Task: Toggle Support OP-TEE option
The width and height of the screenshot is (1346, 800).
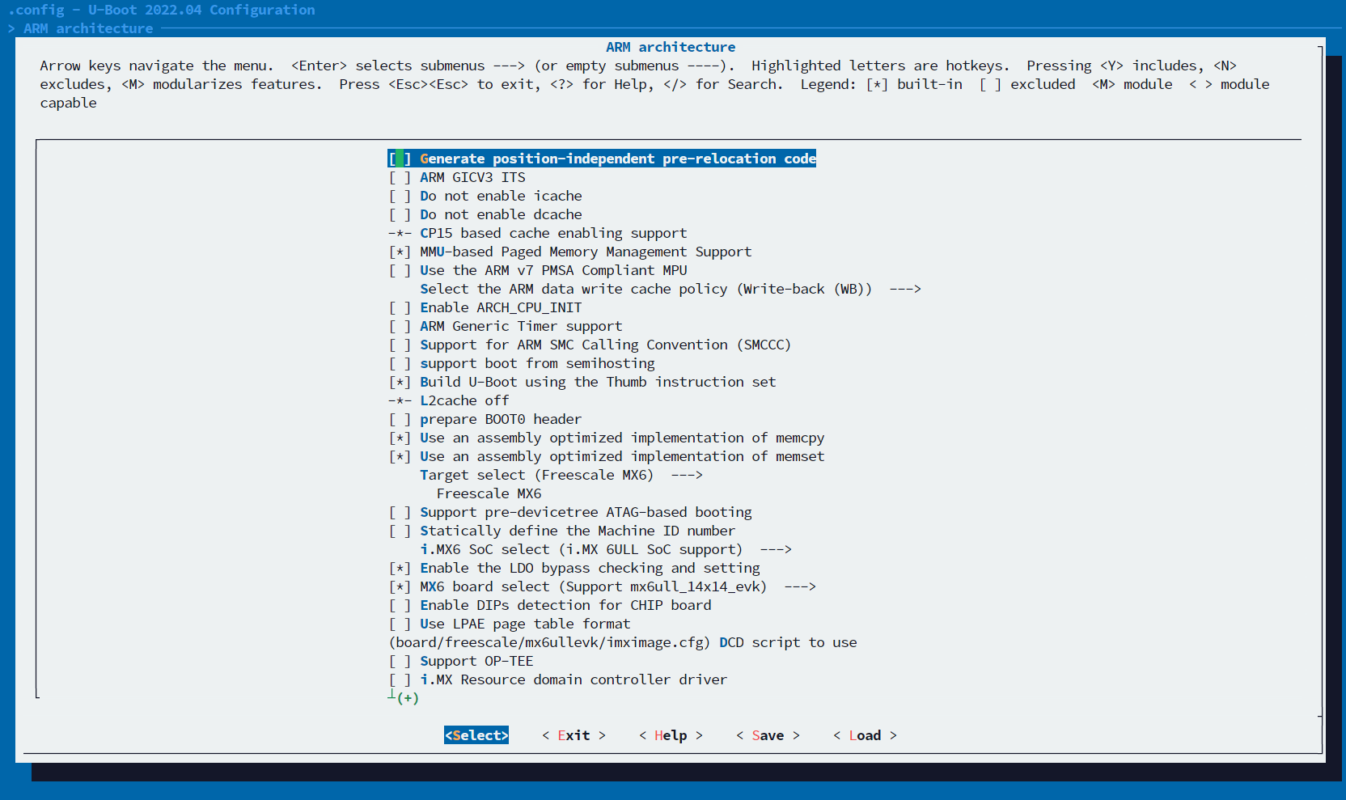Action: [x=461, y=661]
